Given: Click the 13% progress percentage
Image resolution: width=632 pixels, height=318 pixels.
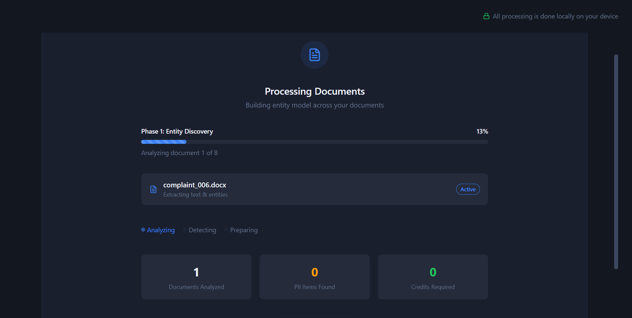Looking at the screenshot, I should click(482, 131).
